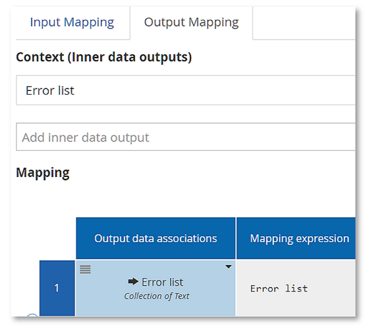Edit the Error list mapping expression cell
The image size is (371, 326).
click(279, 288)
